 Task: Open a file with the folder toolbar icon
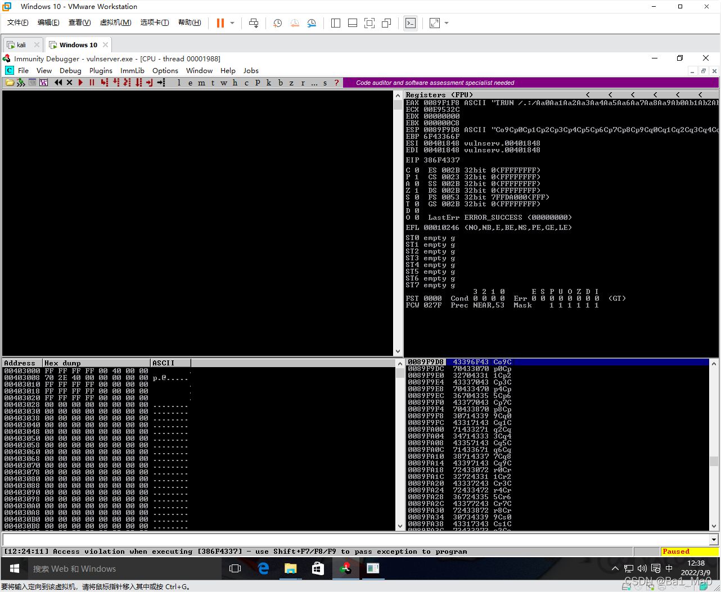(x=10, y=83)
